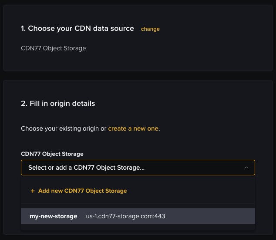Click the chosen data source text under step 1

53,48
